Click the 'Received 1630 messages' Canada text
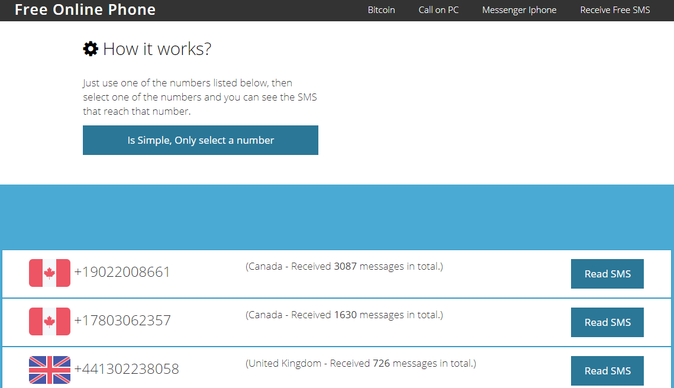 (344, 315)
